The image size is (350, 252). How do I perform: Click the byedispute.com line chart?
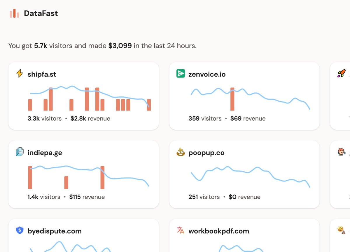click(x=70, y=246)
